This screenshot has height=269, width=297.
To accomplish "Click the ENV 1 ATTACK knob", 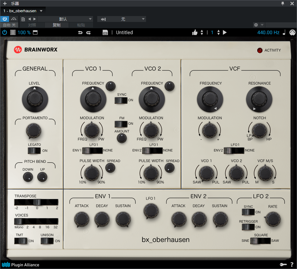I will coord(82,220).
